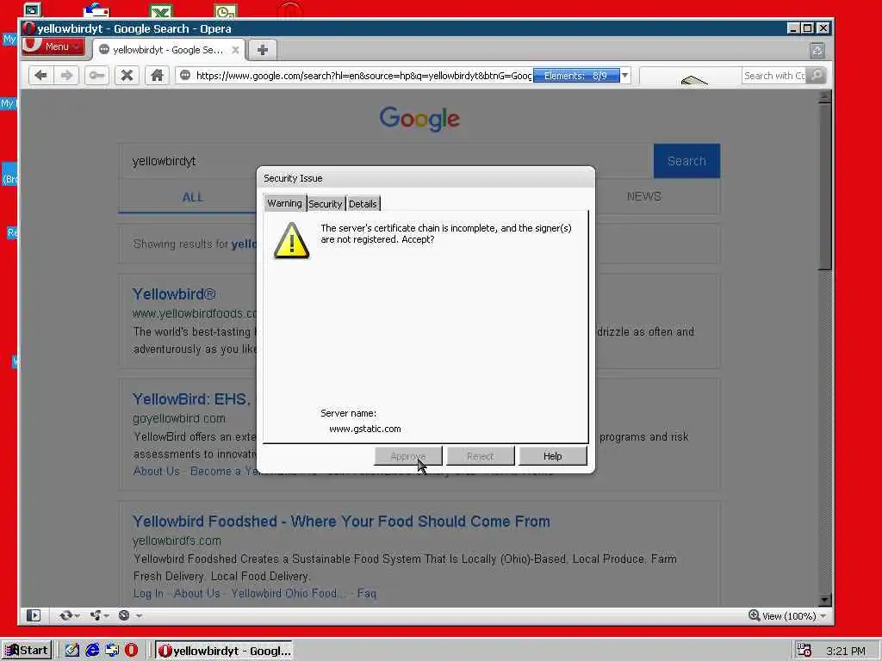882x661 pixels.
Task: Go back using the Back arrow
Action: (41, 76)
